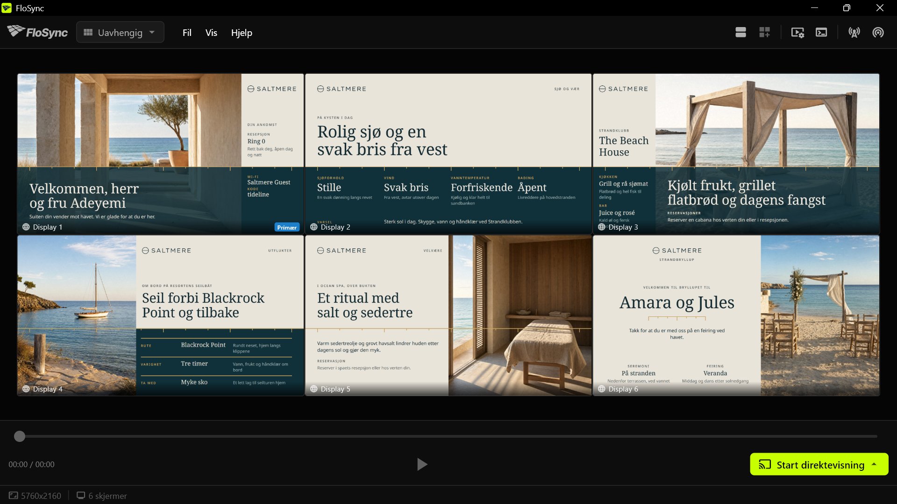897x504 pixels.
Task: Select the Display 6 wedding thumbnail
Action: click(736, 315)
